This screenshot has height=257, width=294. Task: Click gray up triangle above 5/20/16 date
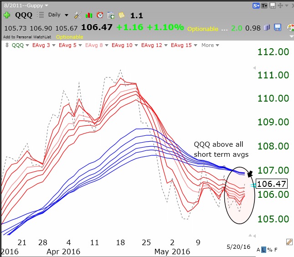click(x=250, y=235)
